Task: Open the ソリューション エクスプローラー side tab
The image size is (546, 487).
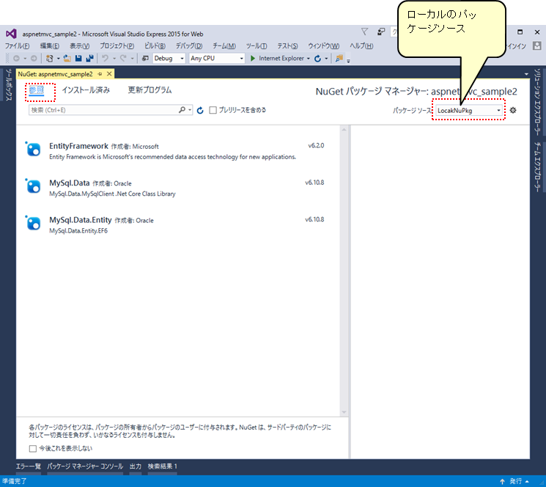Action: coord(537,102)
